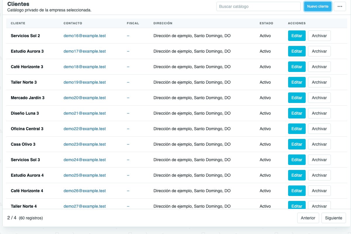Edit the Café Horizonte 3 client
Image resolution: width=351 pixels, height=234 pixels.
coord(297,67)
